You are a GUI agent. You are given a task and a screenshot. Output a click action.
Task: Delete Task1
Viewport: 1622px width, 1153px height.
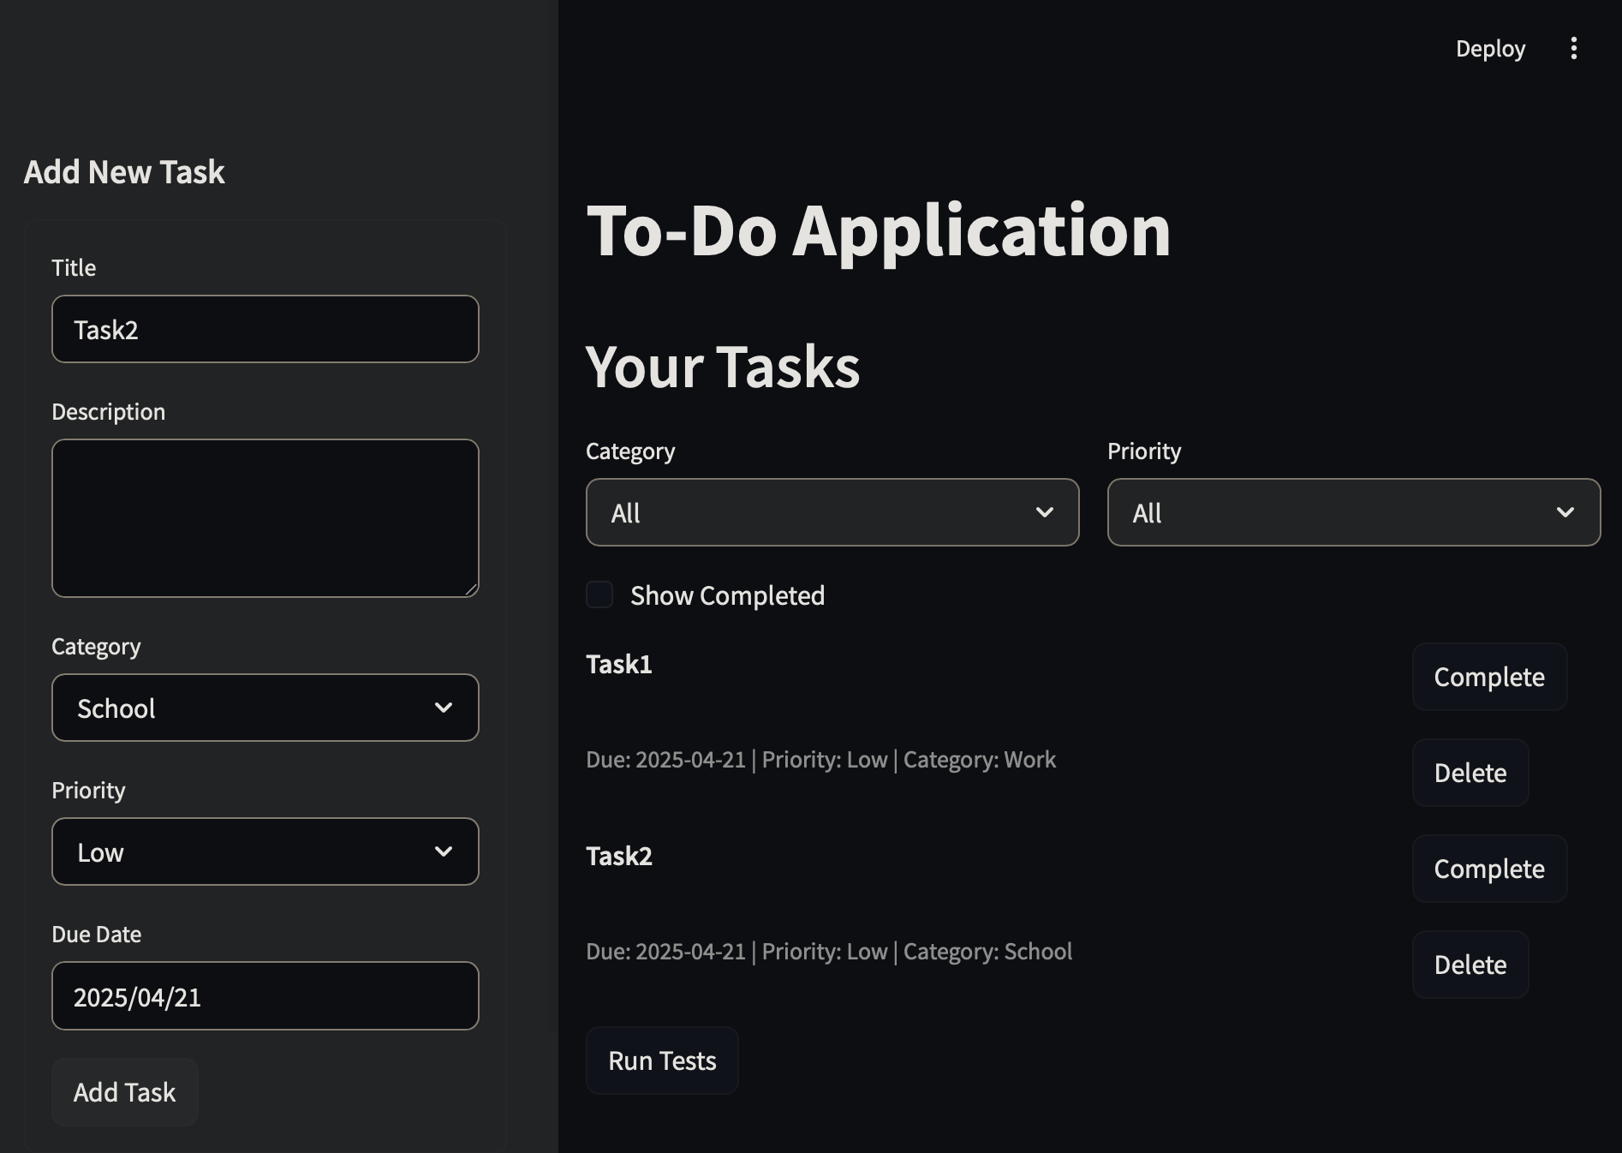pos(1470,773)
